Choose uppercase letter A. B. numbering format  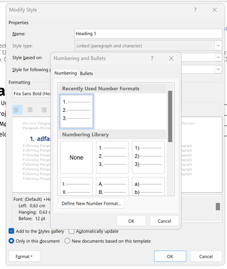pyautogui.click(x=112, y=186)
